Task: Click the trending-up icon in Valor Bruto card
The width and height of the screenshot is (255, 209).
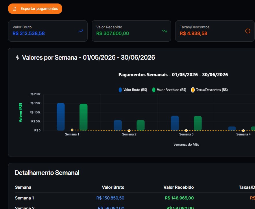Action: [x=81, y=31]
